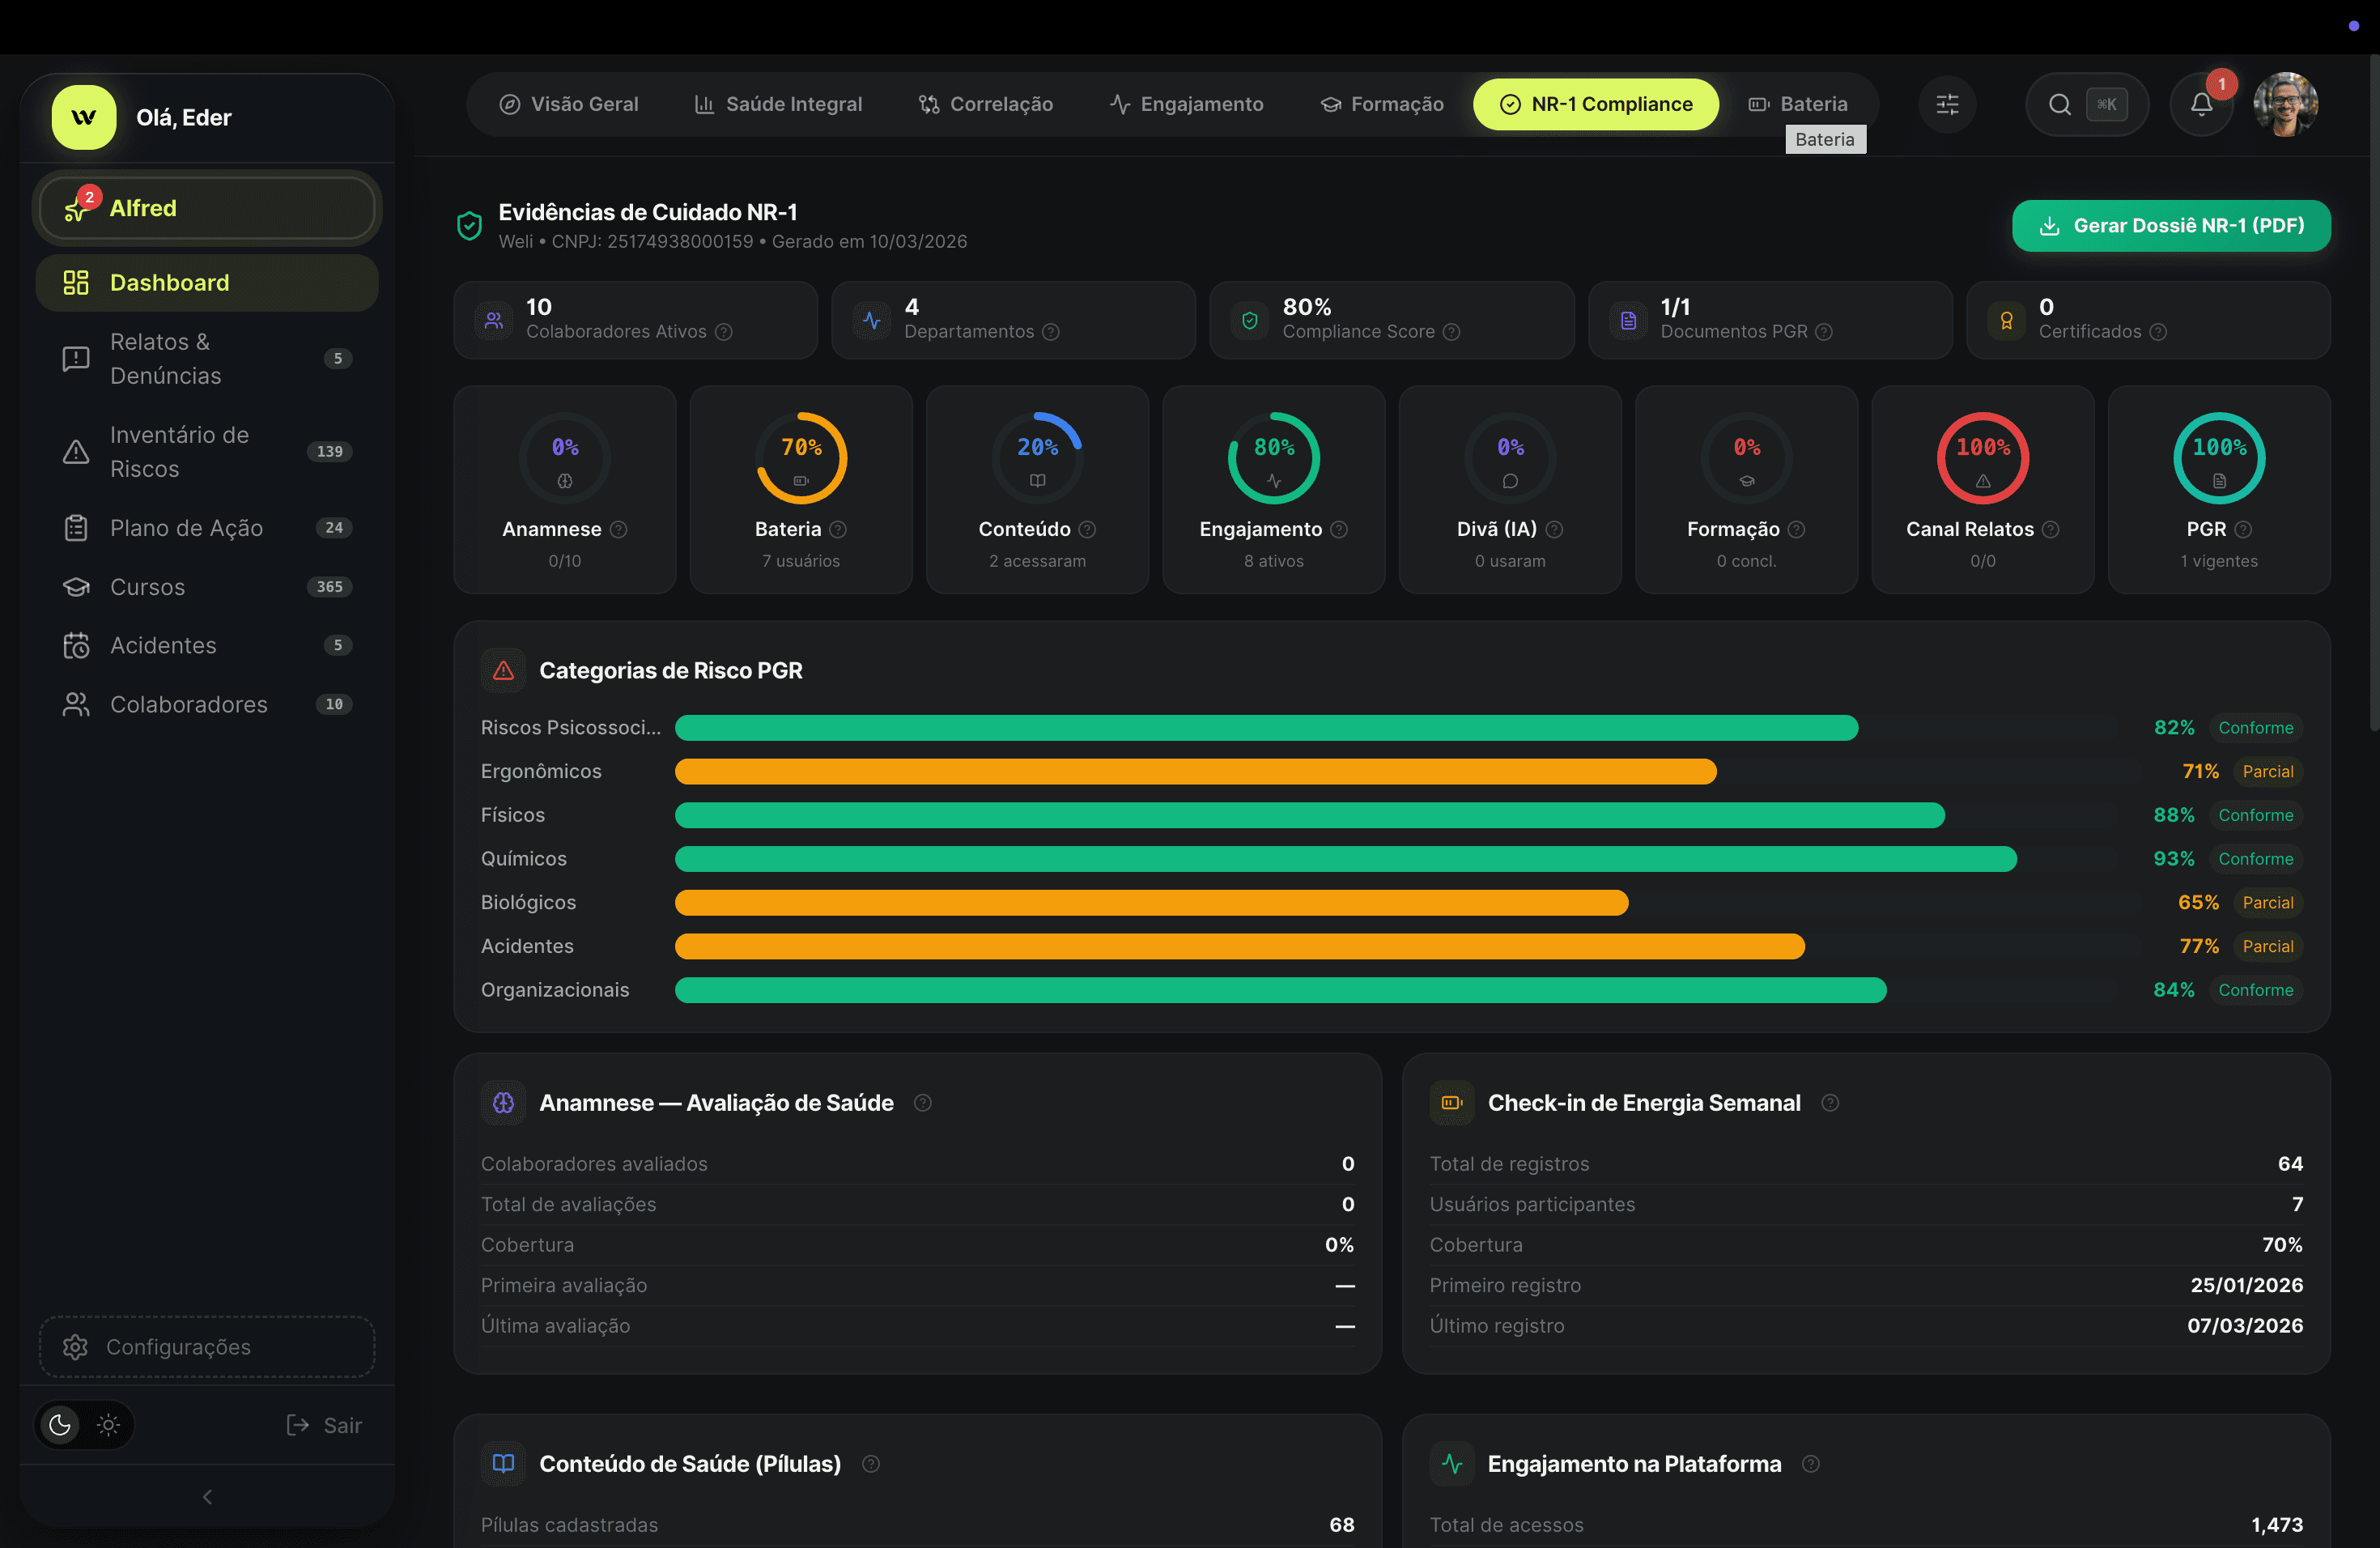Open Plano de Ação in sidebar
This screenshot has width=2380, height=1548.
pyautogui.click(x=207, y=528)
